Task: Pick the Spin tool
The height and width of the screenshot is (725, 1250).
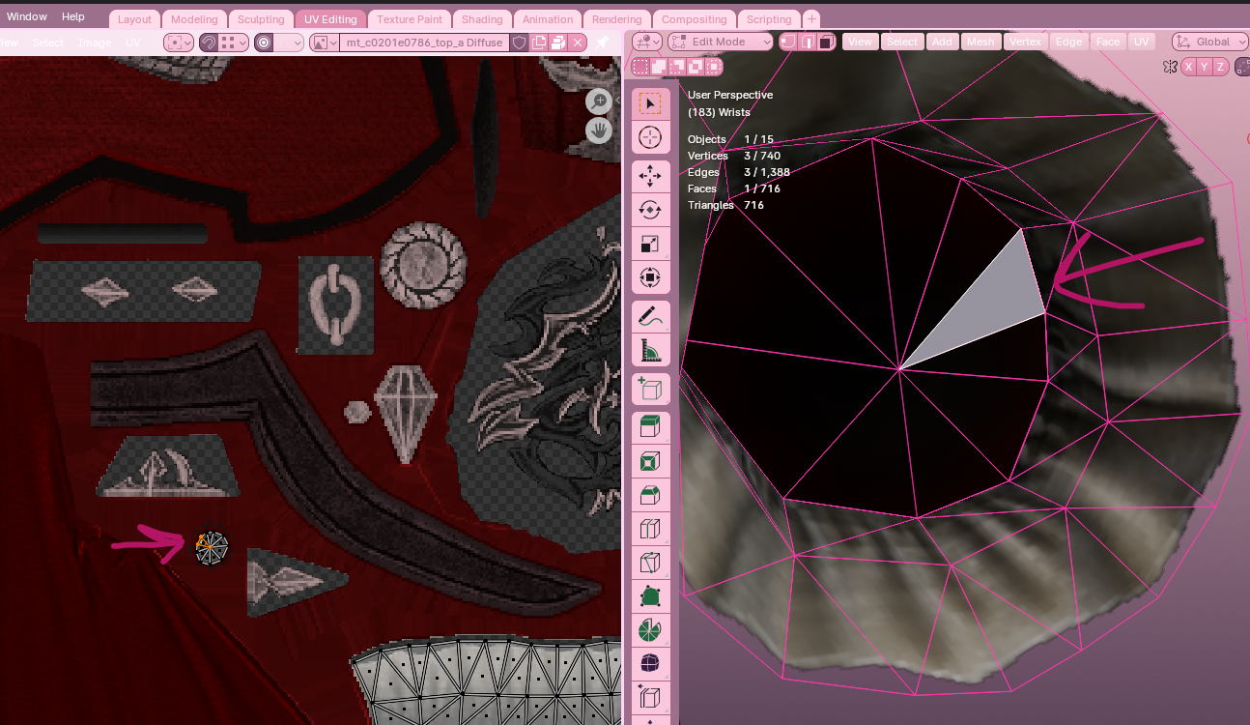Action: click(650, 630)
